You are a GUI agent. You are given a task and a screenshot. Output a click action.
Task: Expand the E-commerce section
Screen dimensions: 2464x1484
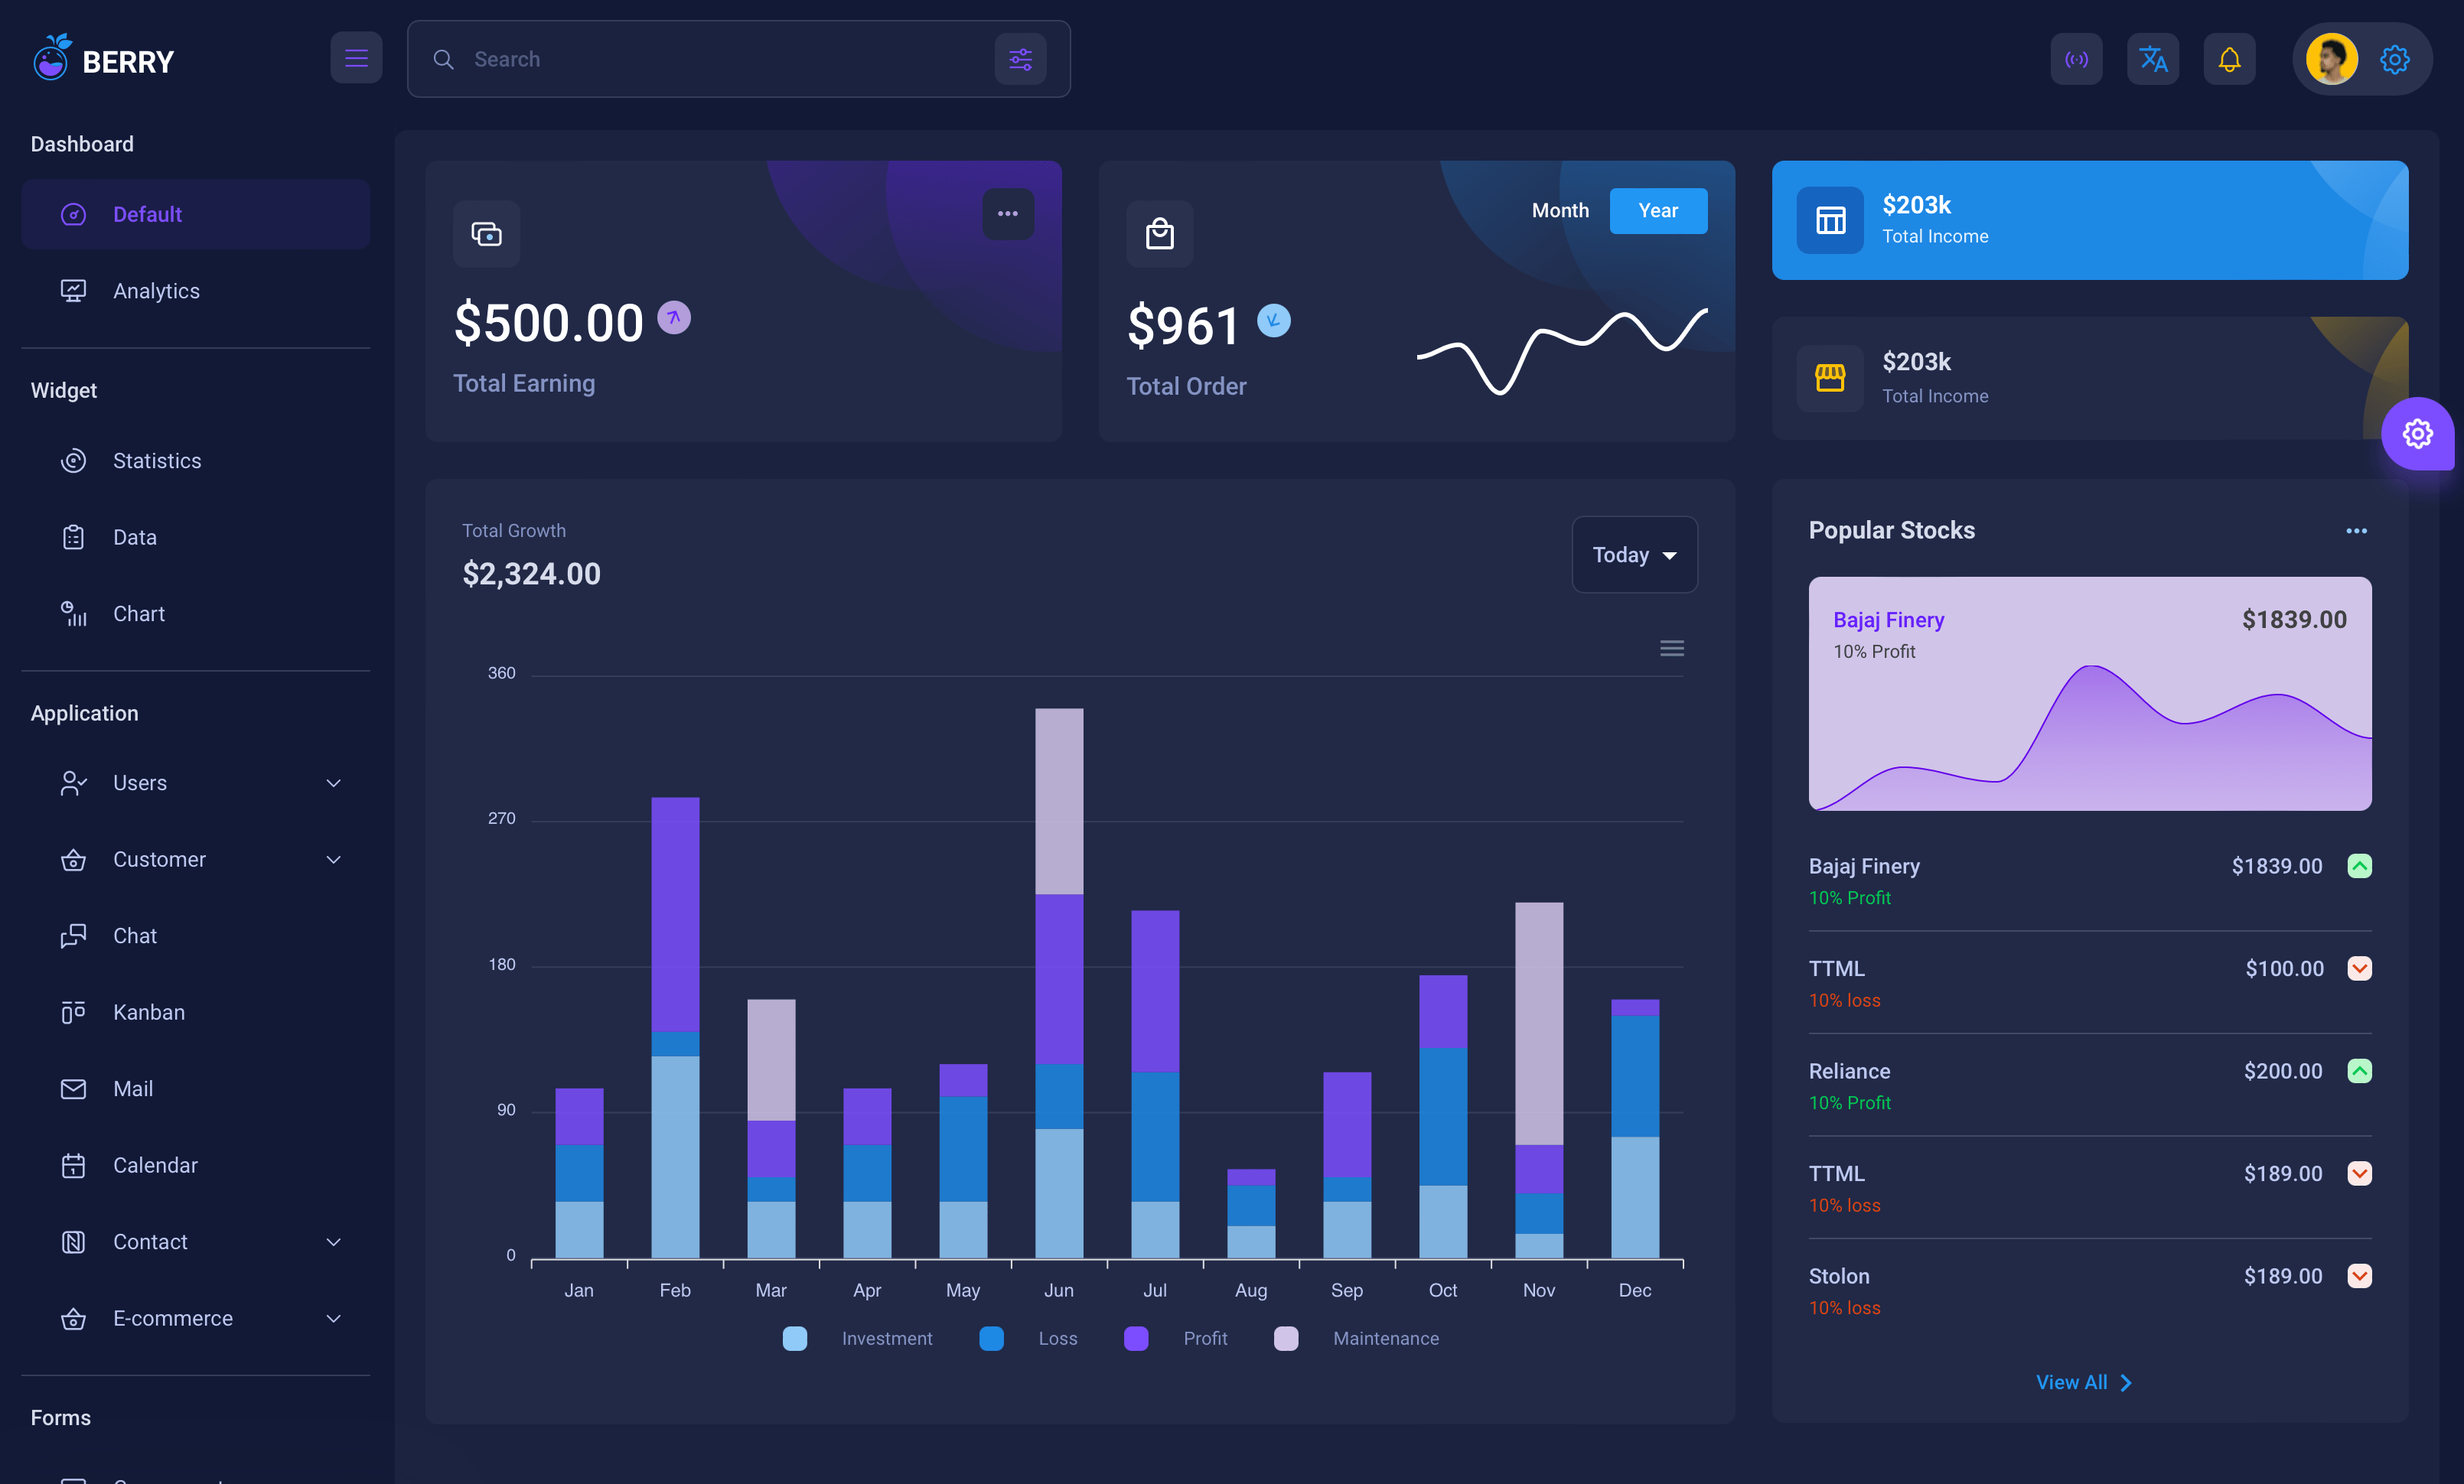[x=172, y=1318]
